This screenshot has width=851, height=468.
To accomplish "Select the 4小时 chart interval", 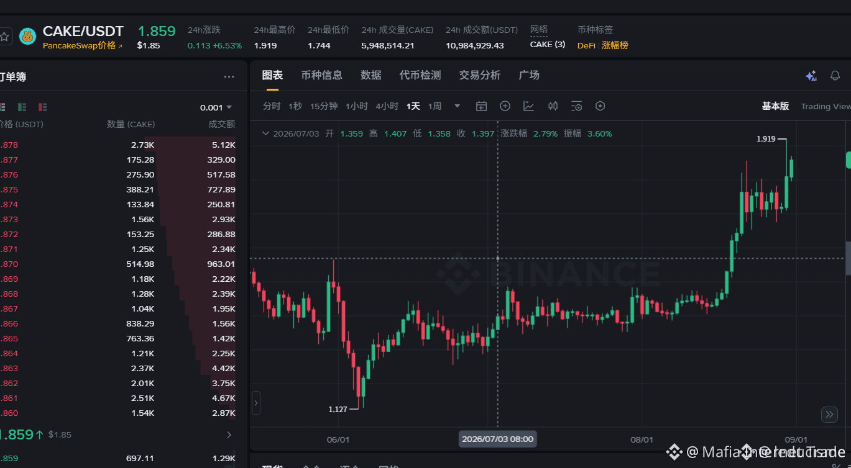I will [x=387, y=106].
